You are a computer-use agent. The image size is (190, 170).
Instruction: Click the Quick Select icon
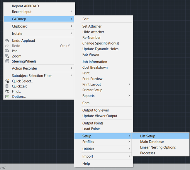tap(7, 81)
